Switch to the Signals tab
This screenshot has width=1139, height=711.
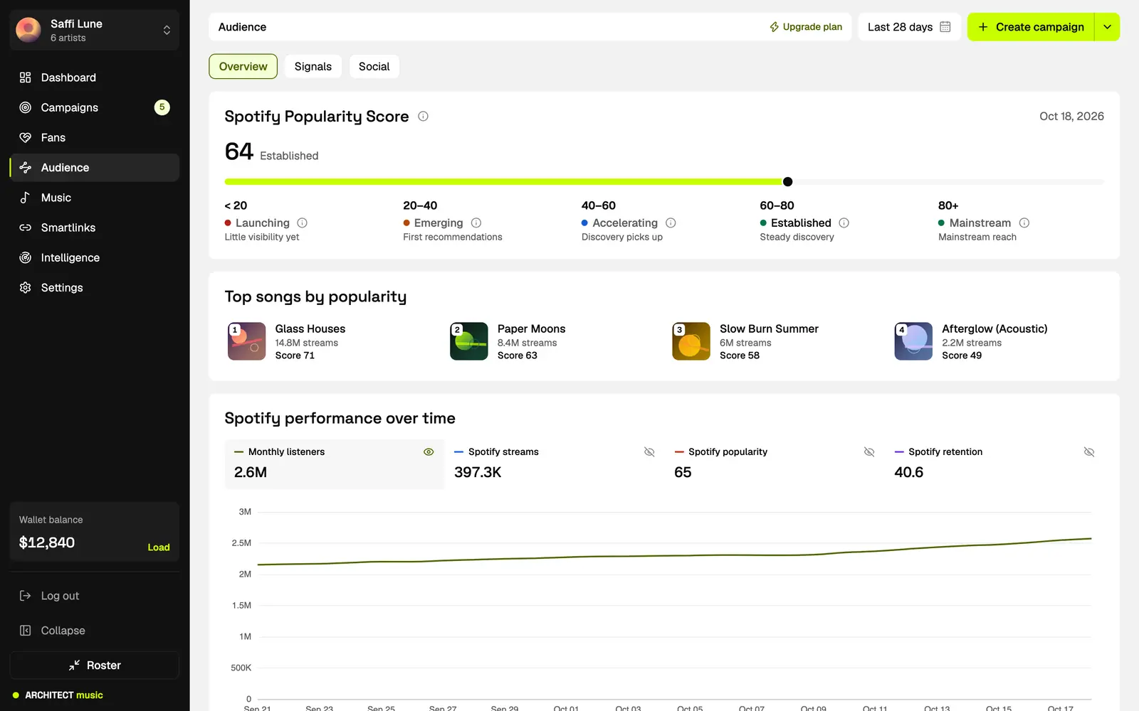pos(313,66)
